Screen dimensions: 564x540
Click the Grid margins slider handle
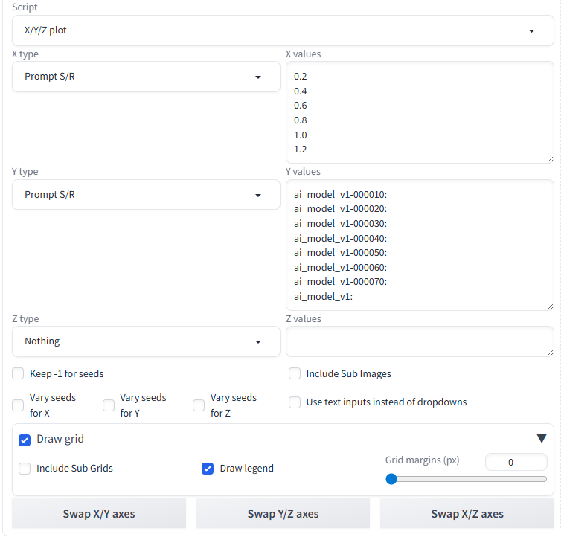click(391, 479)
